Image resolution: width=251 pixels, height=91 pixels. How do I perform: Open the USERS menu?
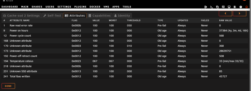coord(50,7)
